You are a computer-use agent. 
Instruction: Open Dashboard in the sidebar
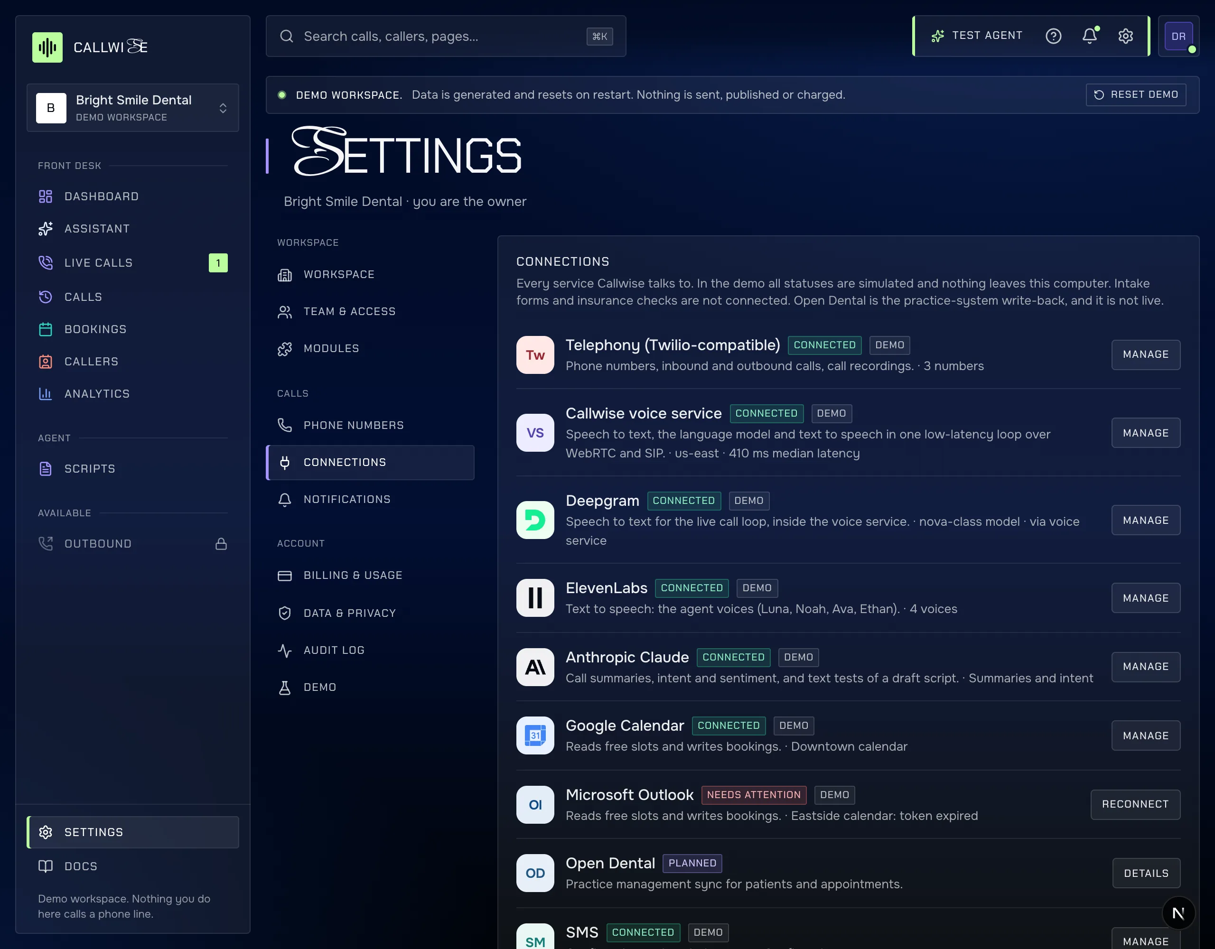click(x=133, y=196)
